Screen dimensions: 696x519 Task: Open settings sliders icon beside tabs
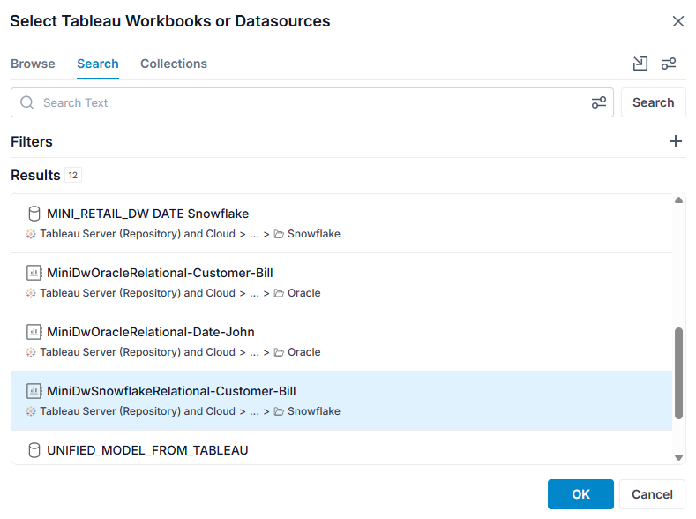click(669, 64)
